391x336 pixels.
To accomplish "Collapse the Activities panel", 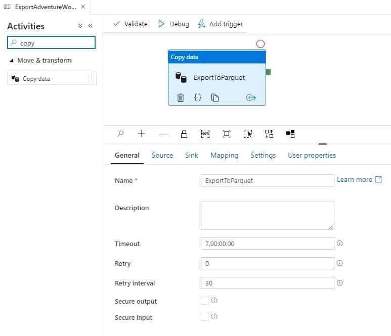I will coord(90,26).
